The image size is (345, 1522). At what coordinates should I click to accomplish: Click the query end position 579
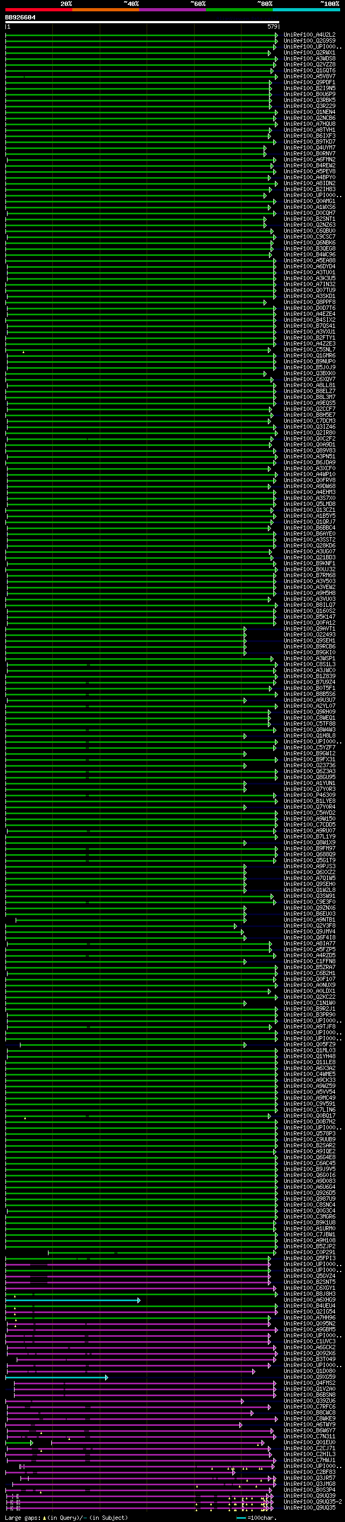(272, 26)
